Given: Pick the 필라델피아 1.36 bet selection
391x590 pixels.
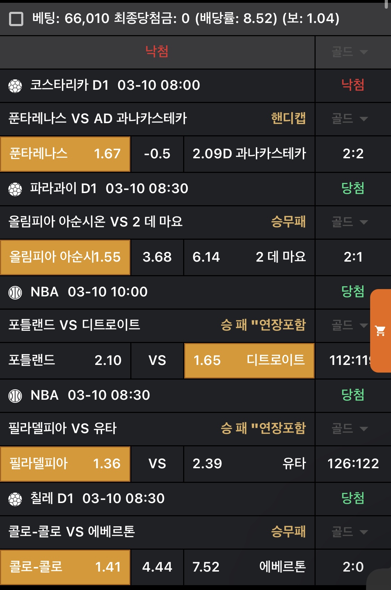Looking at the screenshot, I should 65,464.
